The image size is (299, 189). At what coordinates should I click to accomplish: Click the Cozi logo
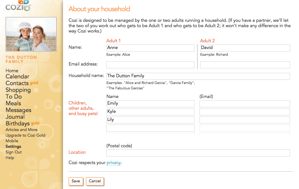[18, 6]
